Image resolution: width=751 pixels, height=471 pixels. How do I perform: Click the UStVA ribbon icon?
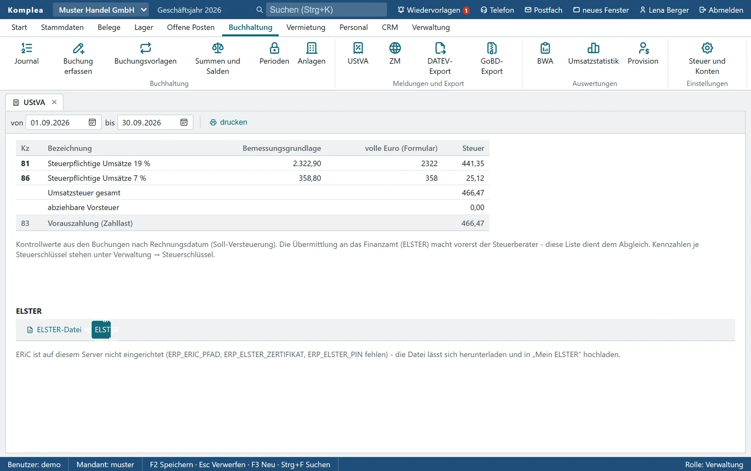coord(358,54)
